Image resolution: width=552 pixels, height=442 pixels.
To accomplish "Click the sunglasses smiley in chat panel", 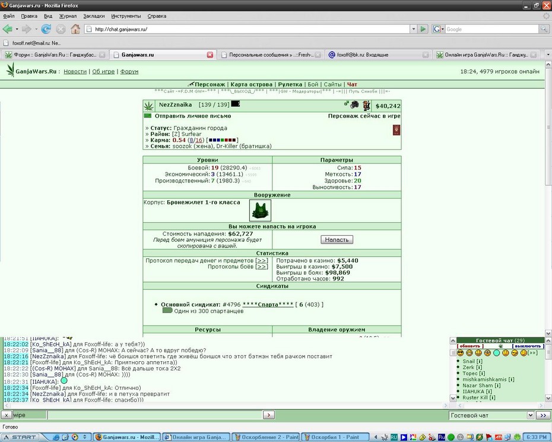I will tap(460, 353).
